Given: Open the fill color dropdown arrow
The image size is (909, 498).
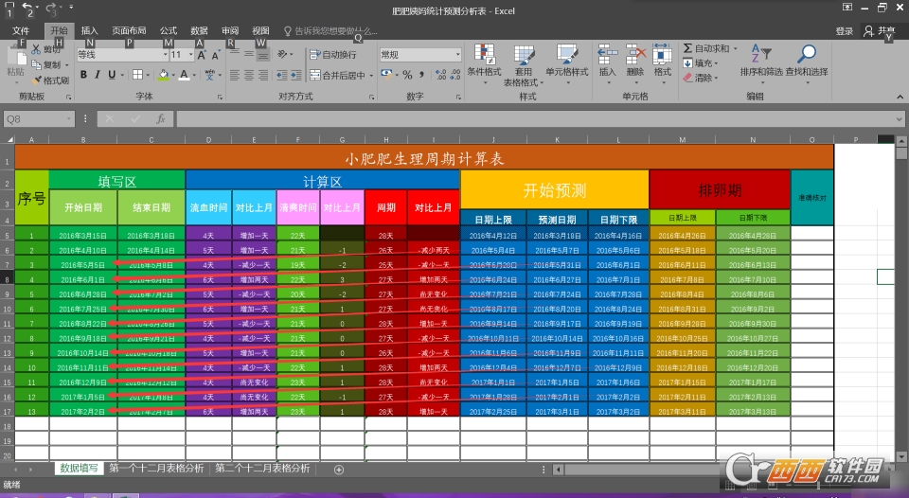Looking at the screenshot, I should coord(173,75).
